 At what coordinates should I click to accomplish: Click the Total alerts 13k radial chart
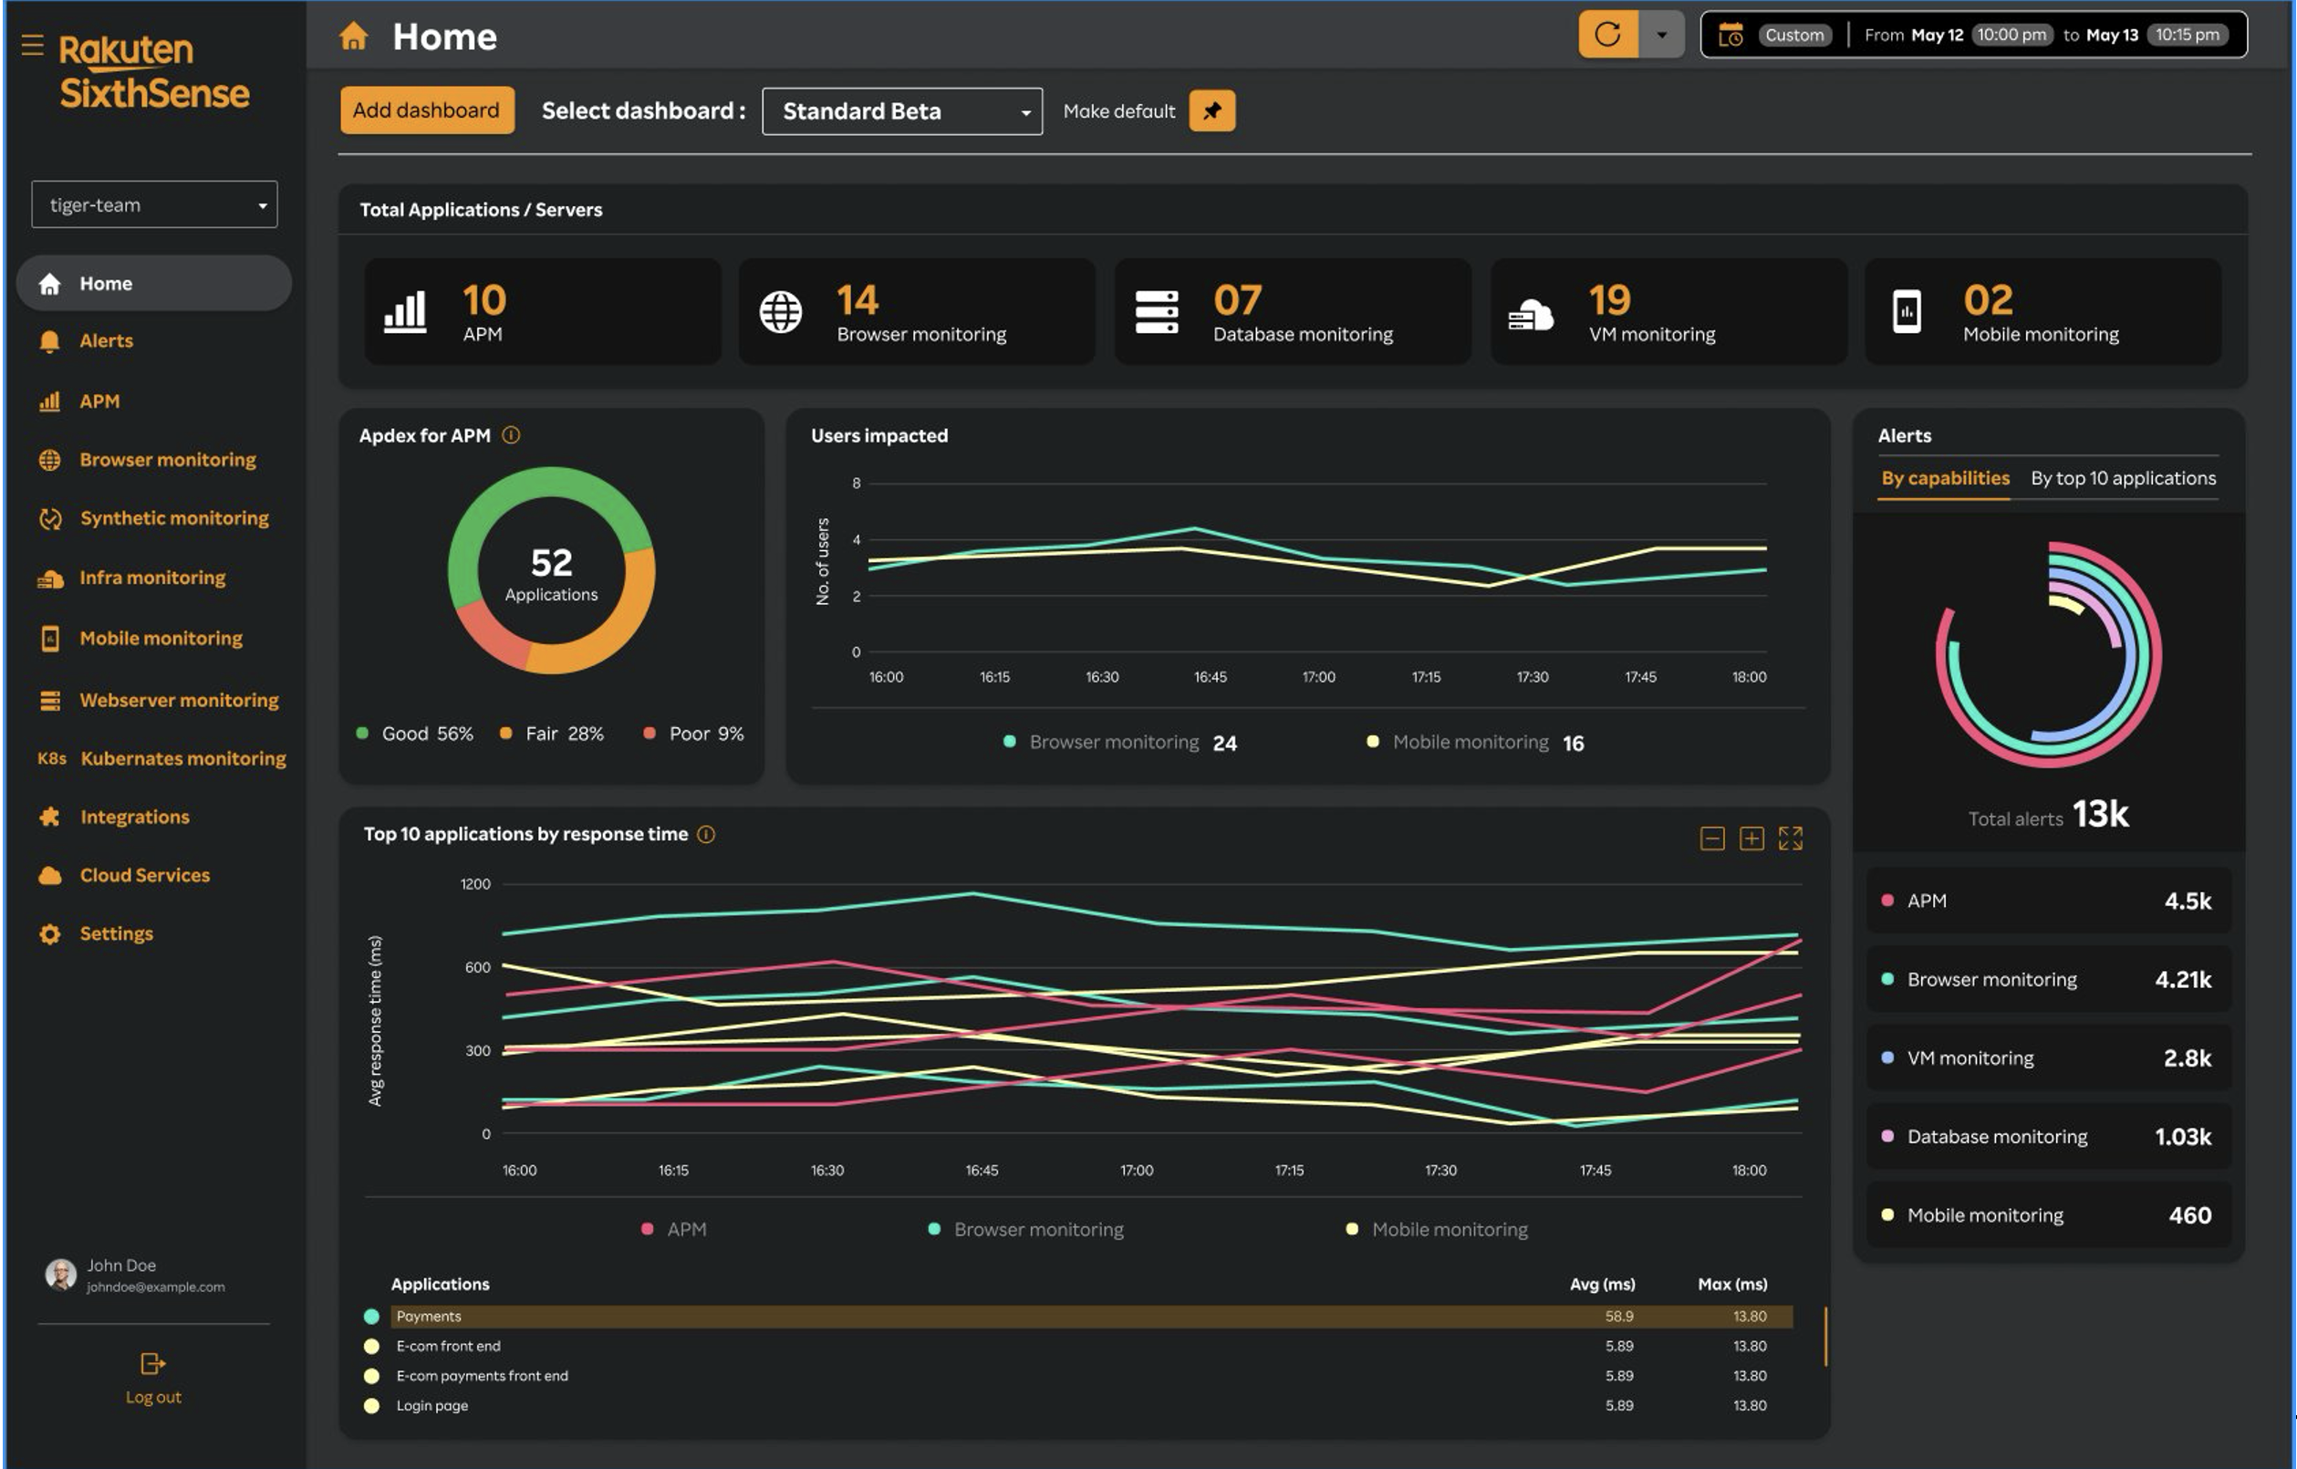(x=2048, y=654)
